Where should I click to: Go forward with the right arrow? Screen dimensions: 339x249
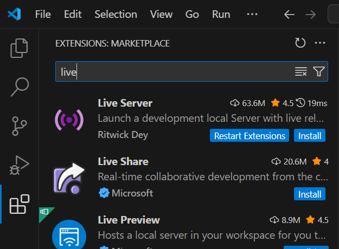click(310, 15)
